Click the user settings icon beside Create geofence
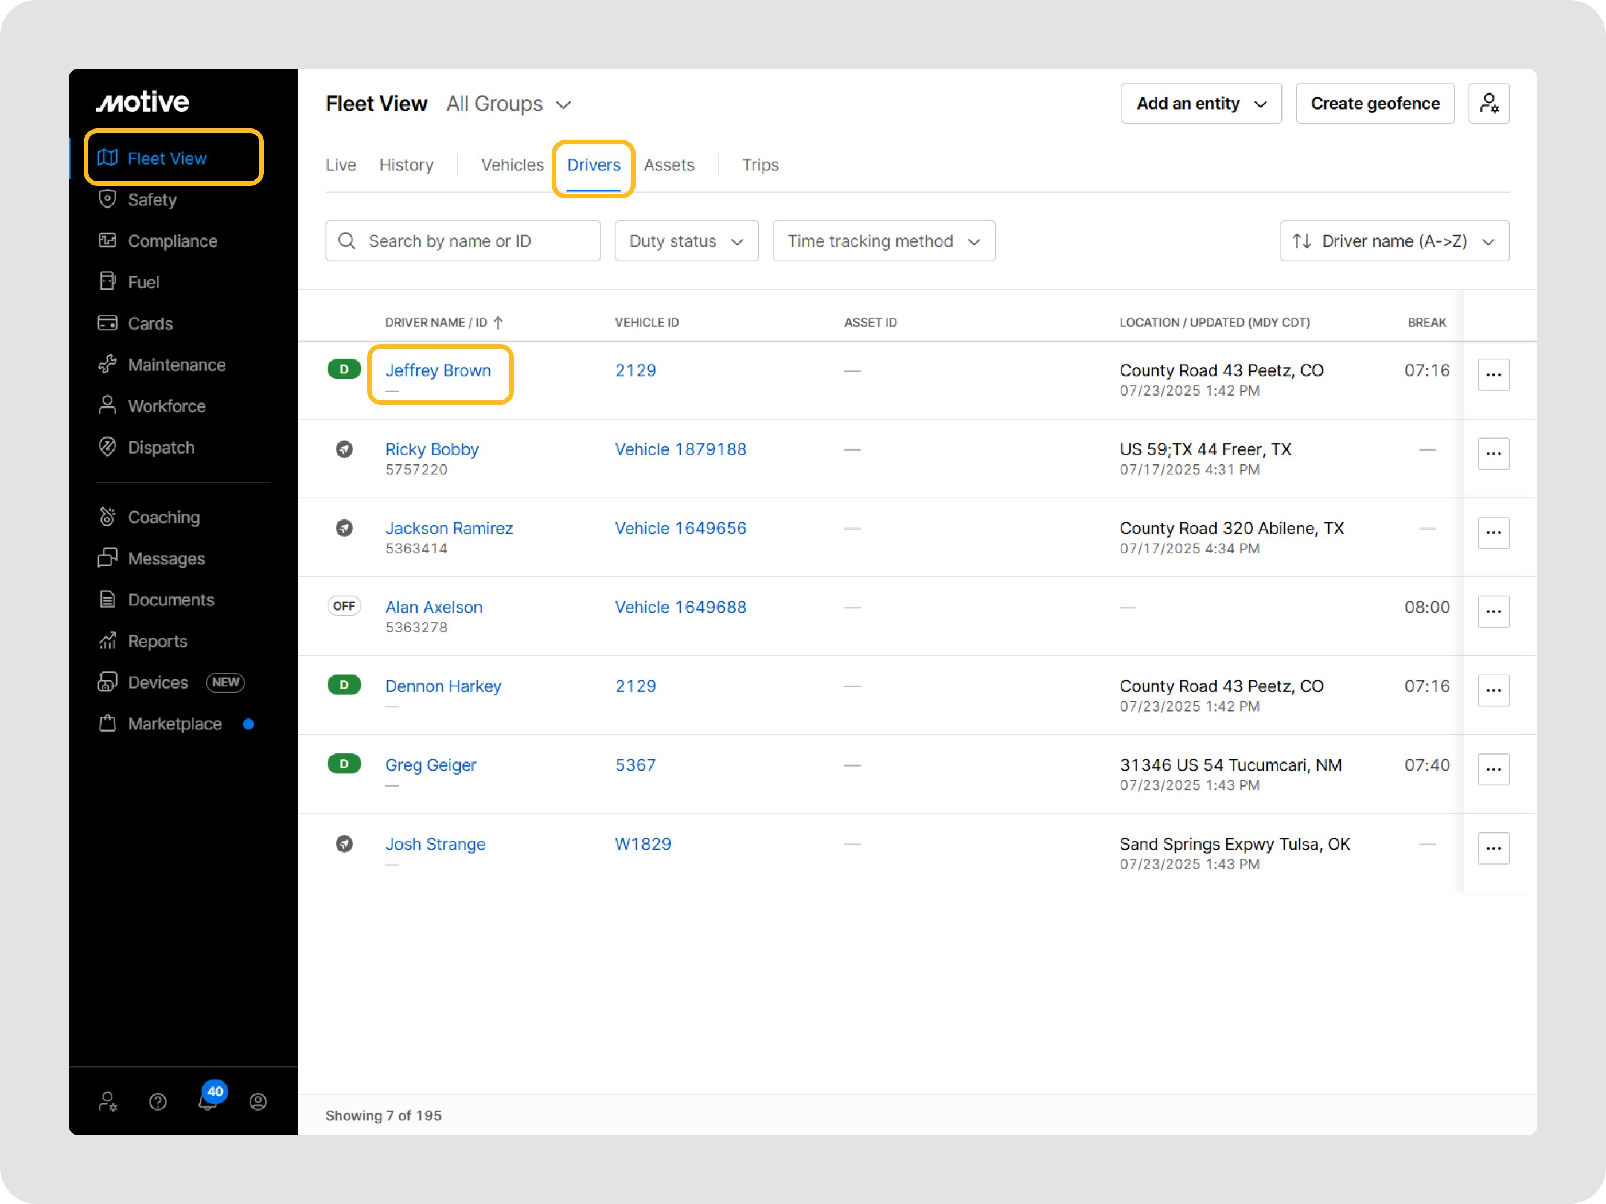The width and height of the screenshot is (1606, 1204). pos(1488,104)
